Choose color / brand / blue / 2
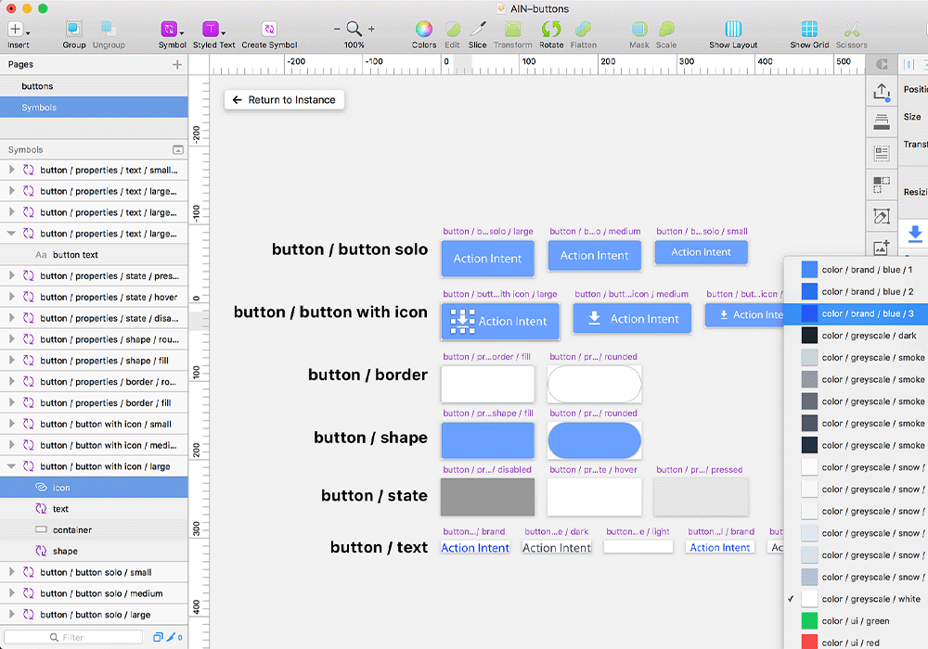 [856, 291]
